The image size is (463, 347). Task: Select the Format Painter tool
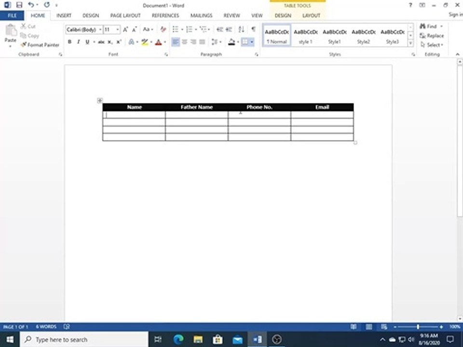click(40, 45)
